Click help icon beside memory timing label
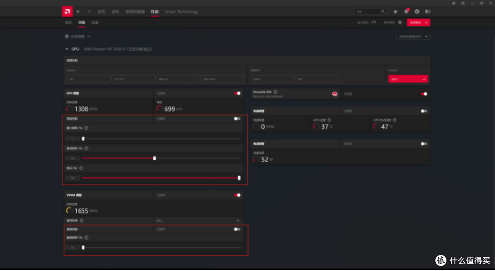 click(82, 220)
